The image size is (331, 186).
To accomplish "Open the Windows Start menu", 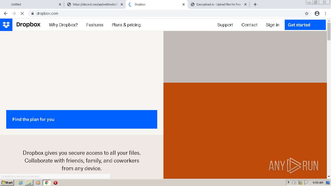I will click(7, 183).
